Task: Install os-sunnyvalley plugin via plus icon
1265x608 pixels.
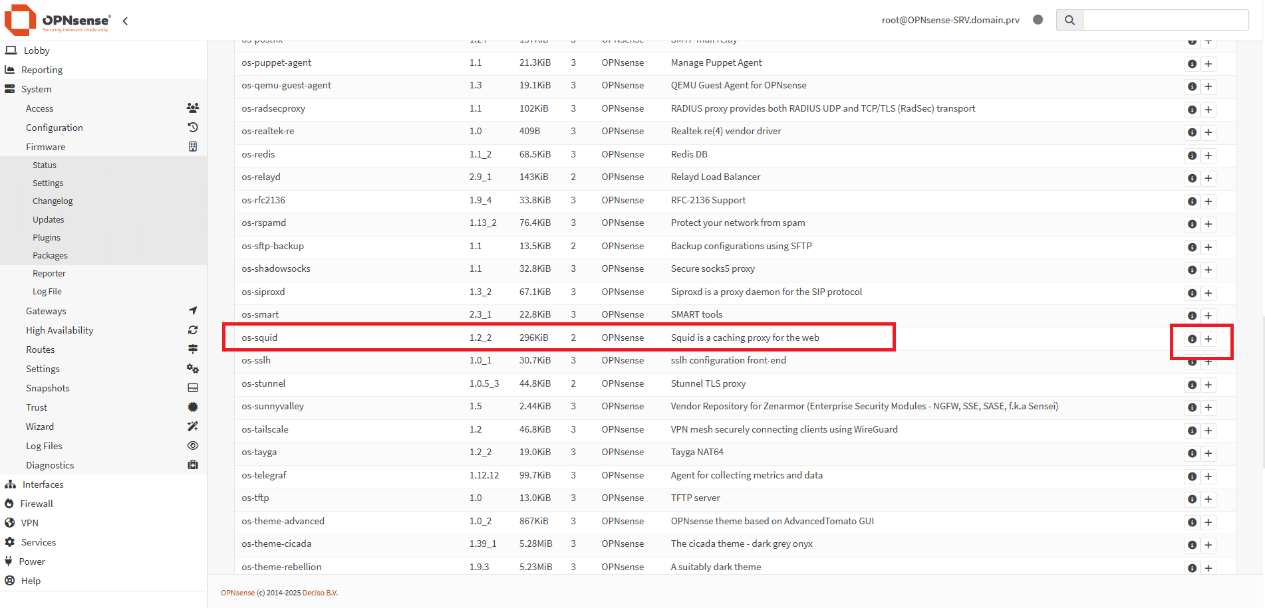Action: tap(1208, 407)
